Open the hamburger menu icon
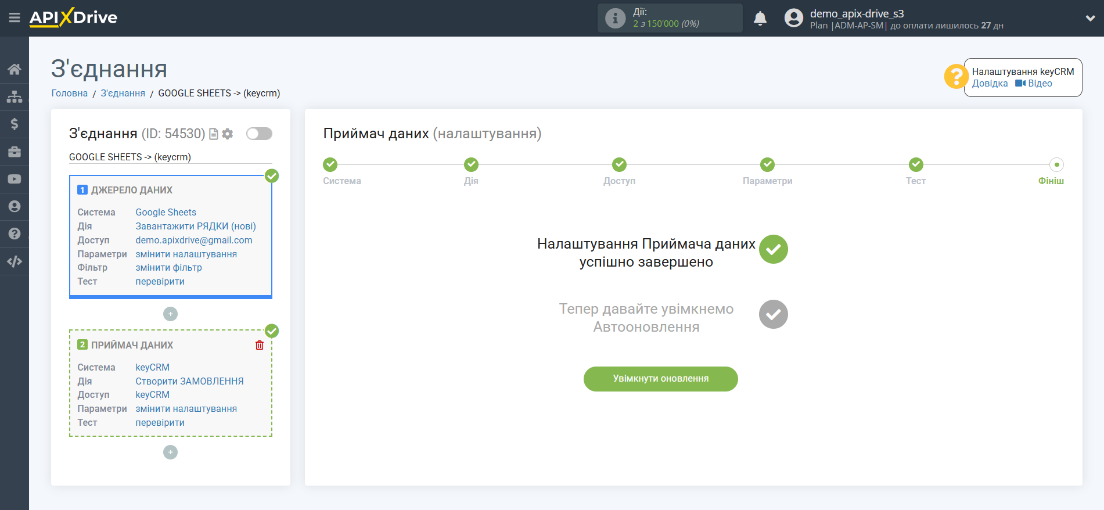The height and width of the screenshot is (510, 1104). (15, 18)
